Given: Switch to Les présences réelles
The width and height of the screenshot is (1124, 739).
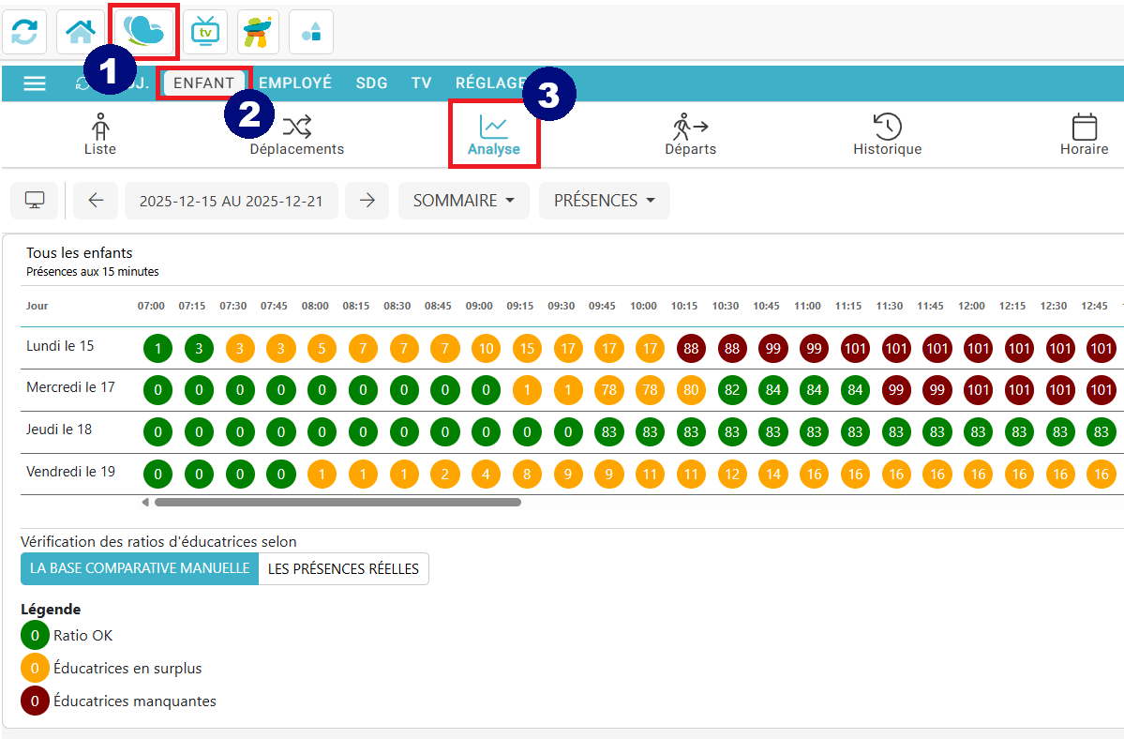Looking at the screenshot, I should 343,569.
